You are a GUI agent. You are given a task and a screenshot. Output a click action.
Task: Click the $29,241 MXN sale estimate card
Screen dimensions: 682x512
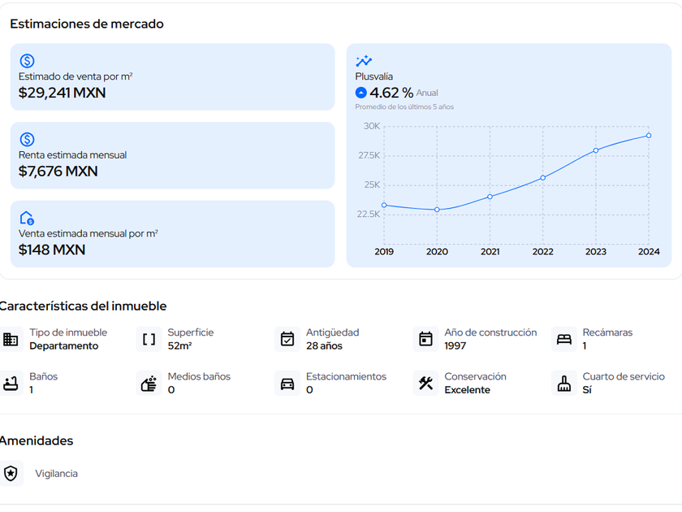point(172,77)
